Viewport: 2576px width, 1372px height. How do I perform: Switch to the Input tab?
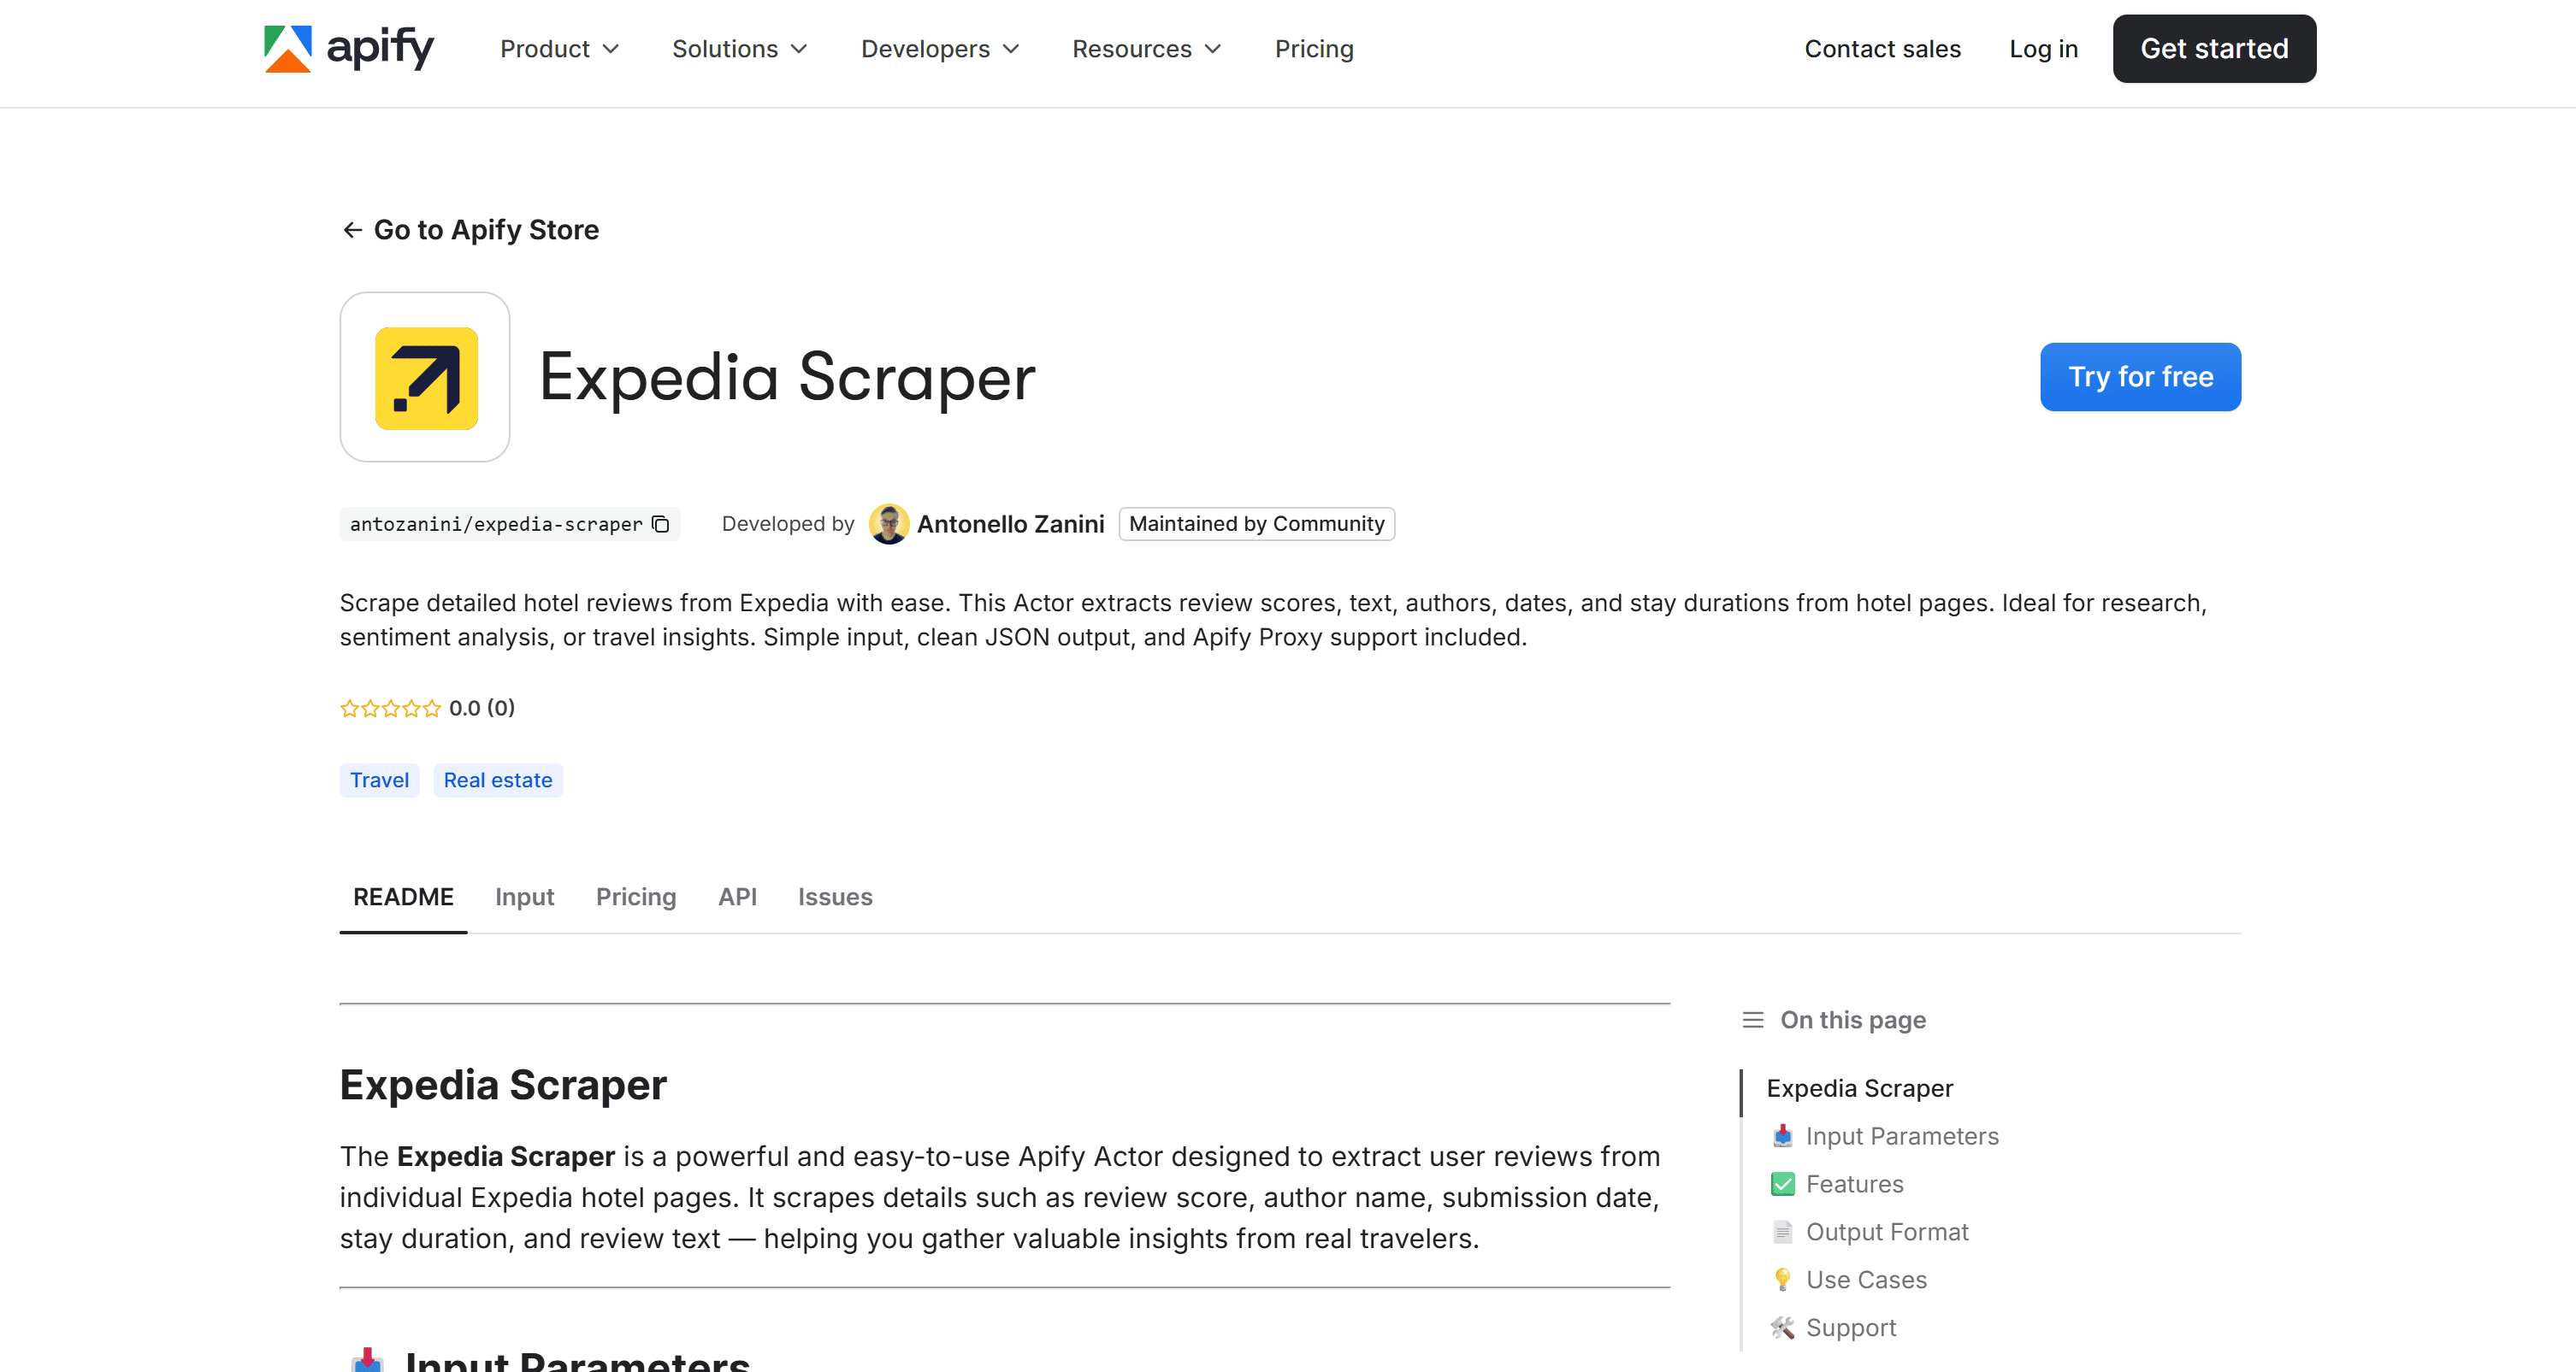[524, 898]
